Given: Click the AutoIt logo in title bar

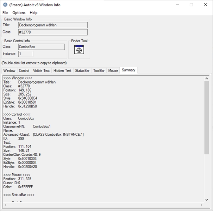Looking at the screenshot, I should click(5, 5).
